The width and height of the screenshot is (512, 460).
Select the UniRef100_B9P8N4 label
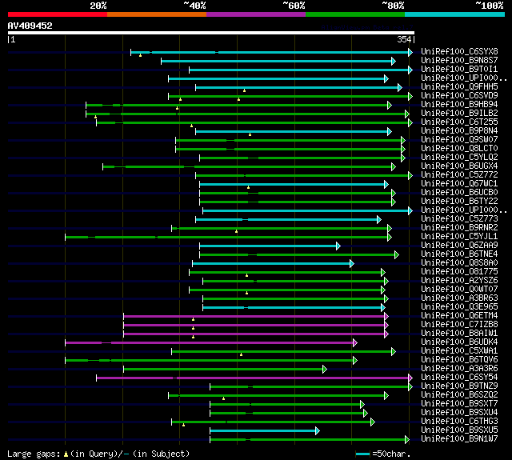[x=459, y=131]
